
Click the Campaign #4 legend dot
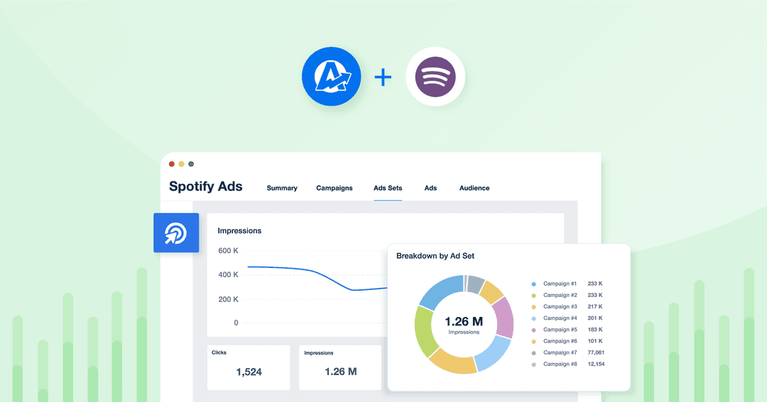click(x=533, y=318)
